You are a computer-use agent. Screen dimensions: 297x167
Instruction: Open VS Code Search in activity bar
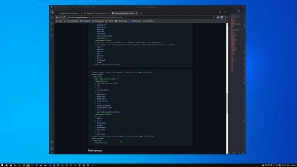click(x=52, y=18)
